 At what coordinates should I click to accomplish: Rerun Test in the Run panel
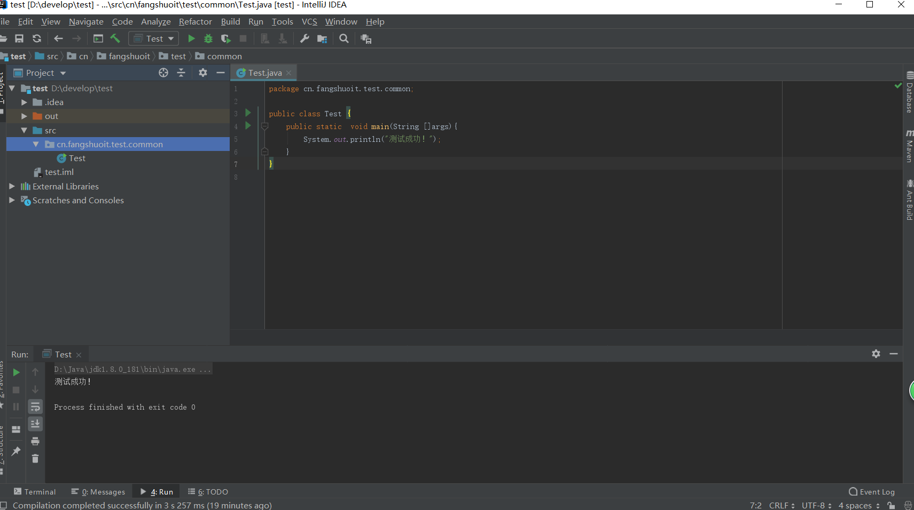[x=16, y=372]
